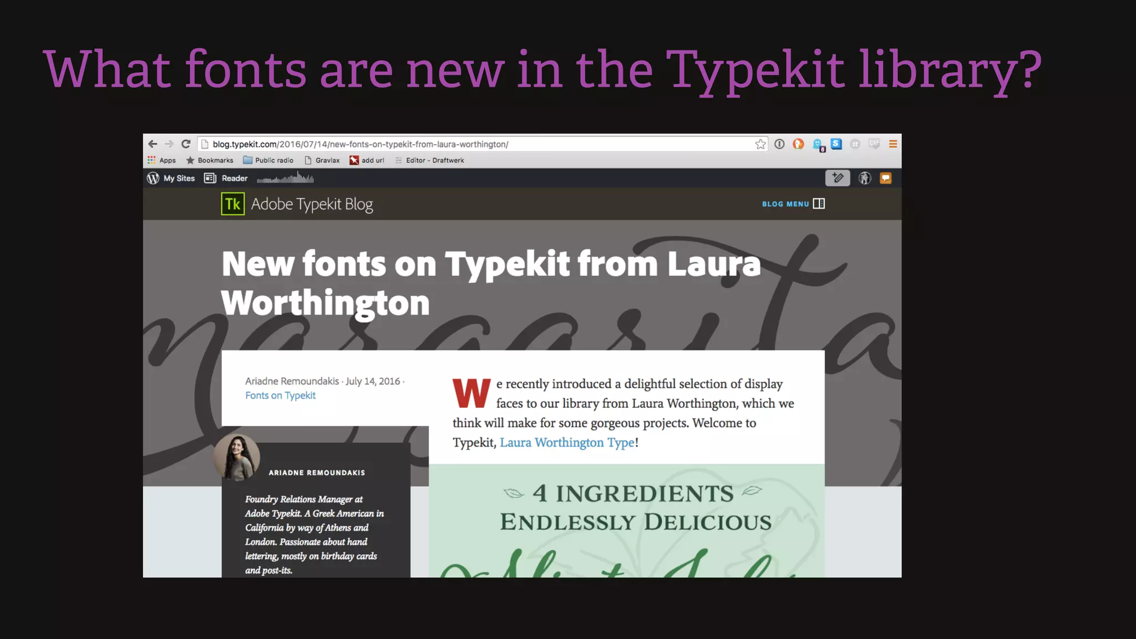Reload the Typekit blog page

coord(186,144)
